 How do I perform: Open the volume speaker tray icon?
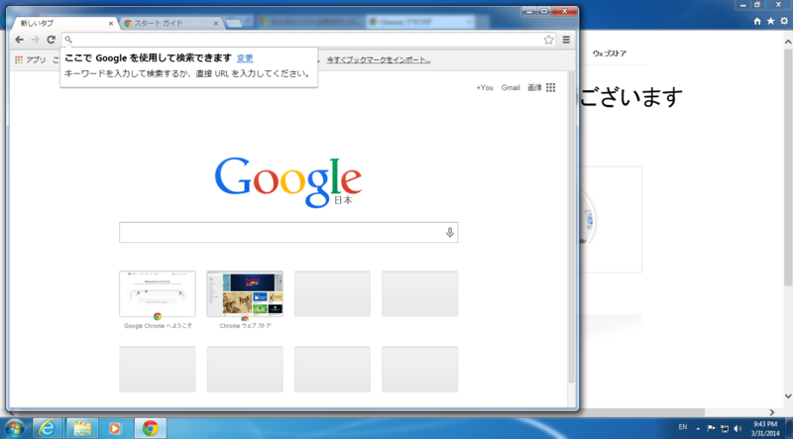737,428
